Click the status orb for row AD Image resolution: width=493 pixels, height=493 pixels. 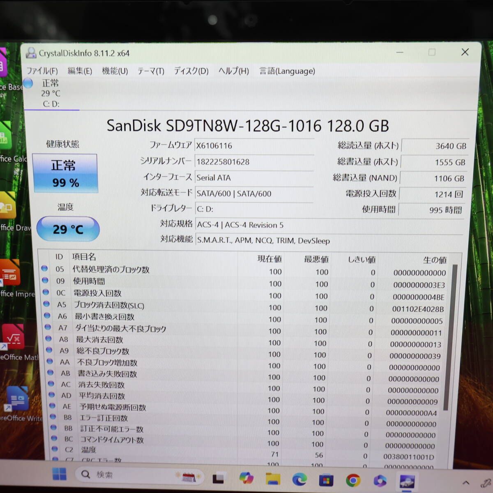[x=51, y=395]
